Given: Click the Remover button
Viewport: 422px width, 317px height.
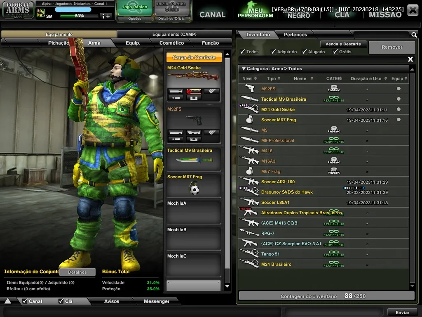Looking at the screenshot, I should 392,47.
